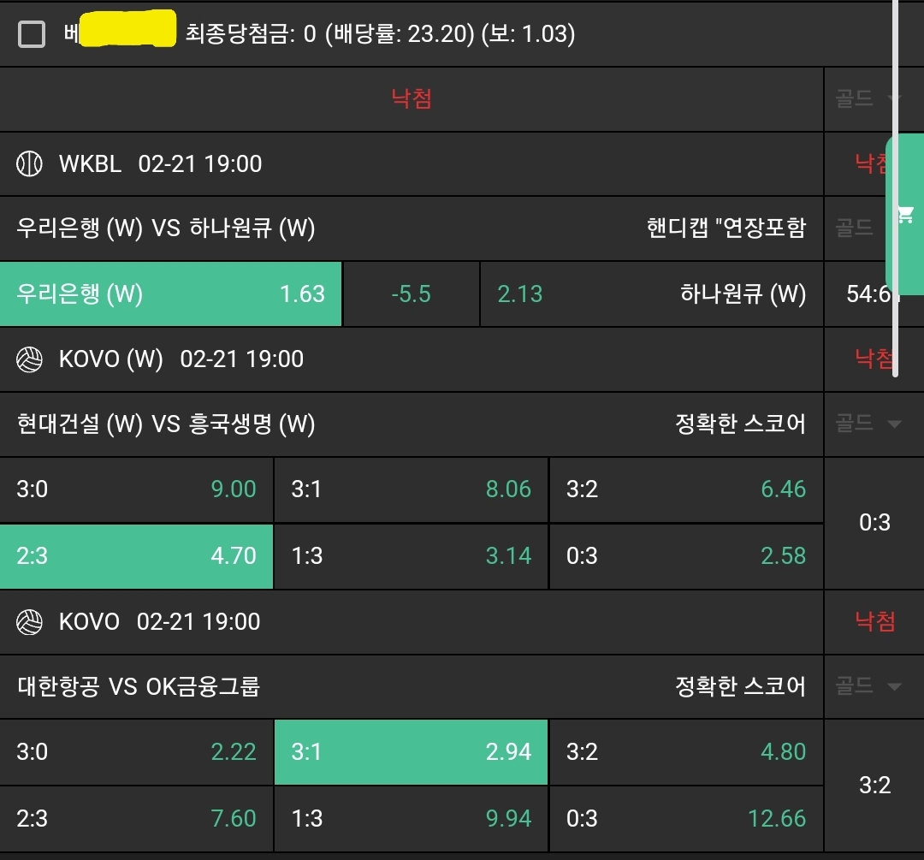
Task: Click the volleyball icon beside KOVO (W)
Action: pos(29,359)
